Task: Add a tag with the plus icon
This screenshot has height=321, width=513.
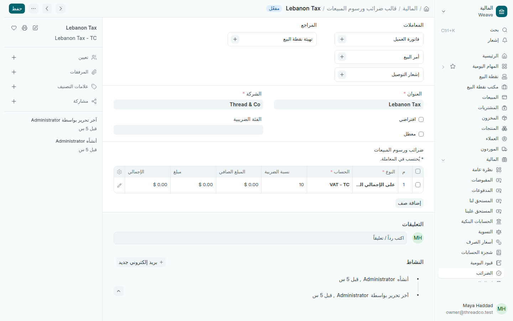Action: (14, 87)
